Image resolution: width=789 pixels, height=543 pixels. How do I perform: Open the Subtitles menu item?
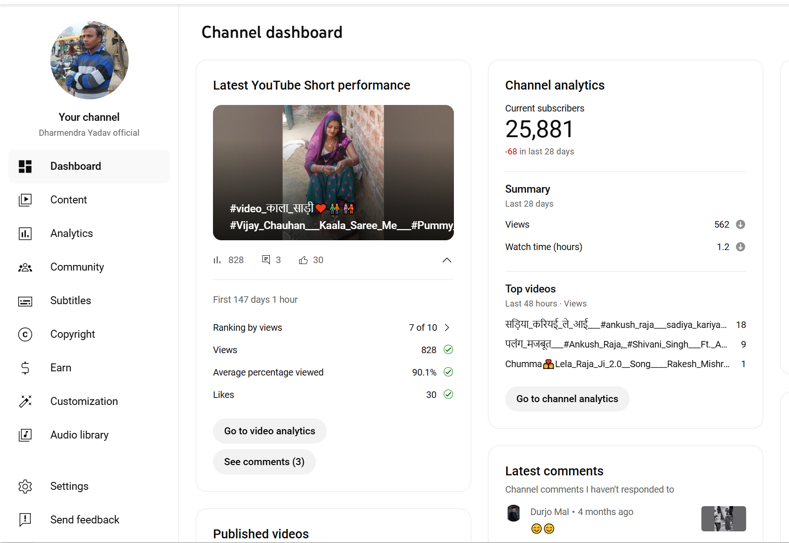(89, 301)
